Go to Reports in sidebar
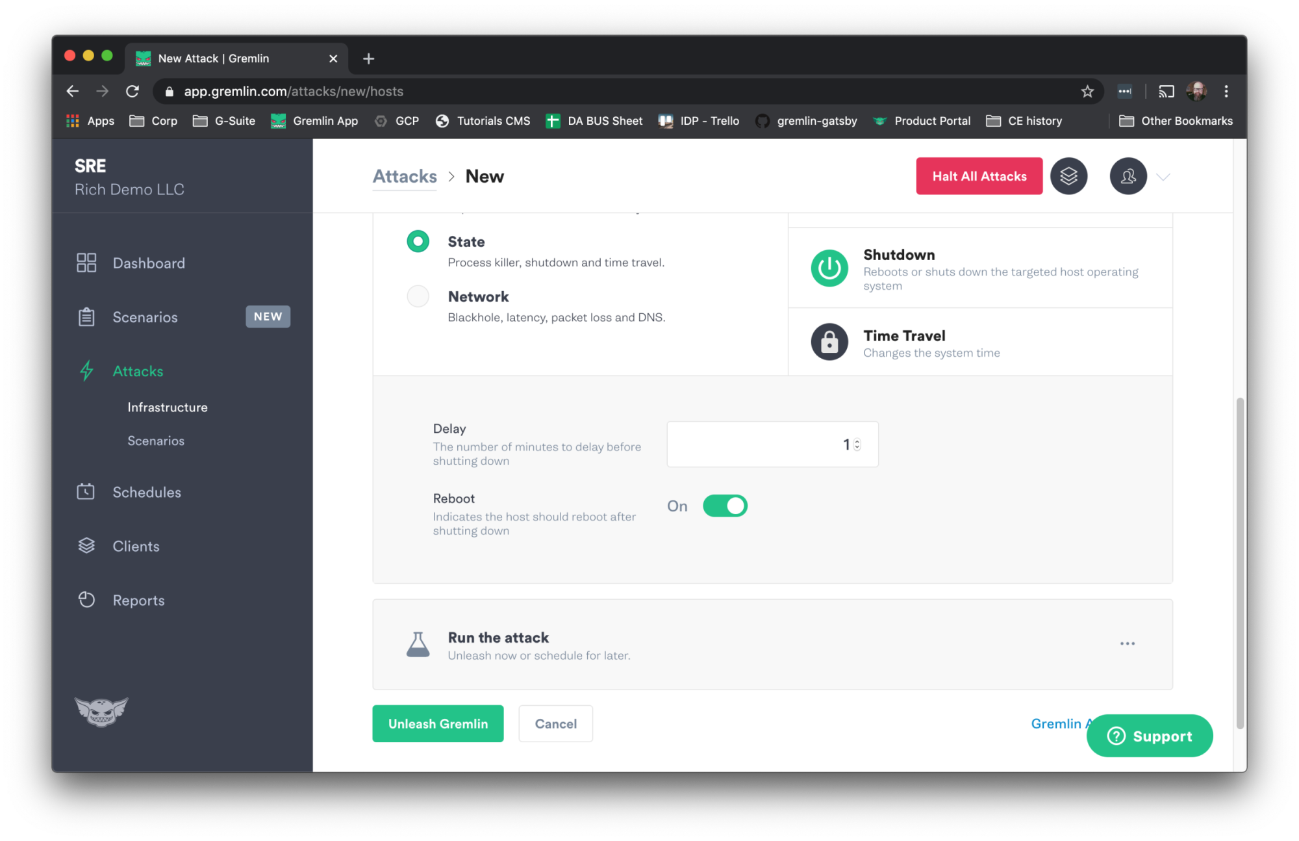This screenshot has width=1299, height=841. [138, 600]
